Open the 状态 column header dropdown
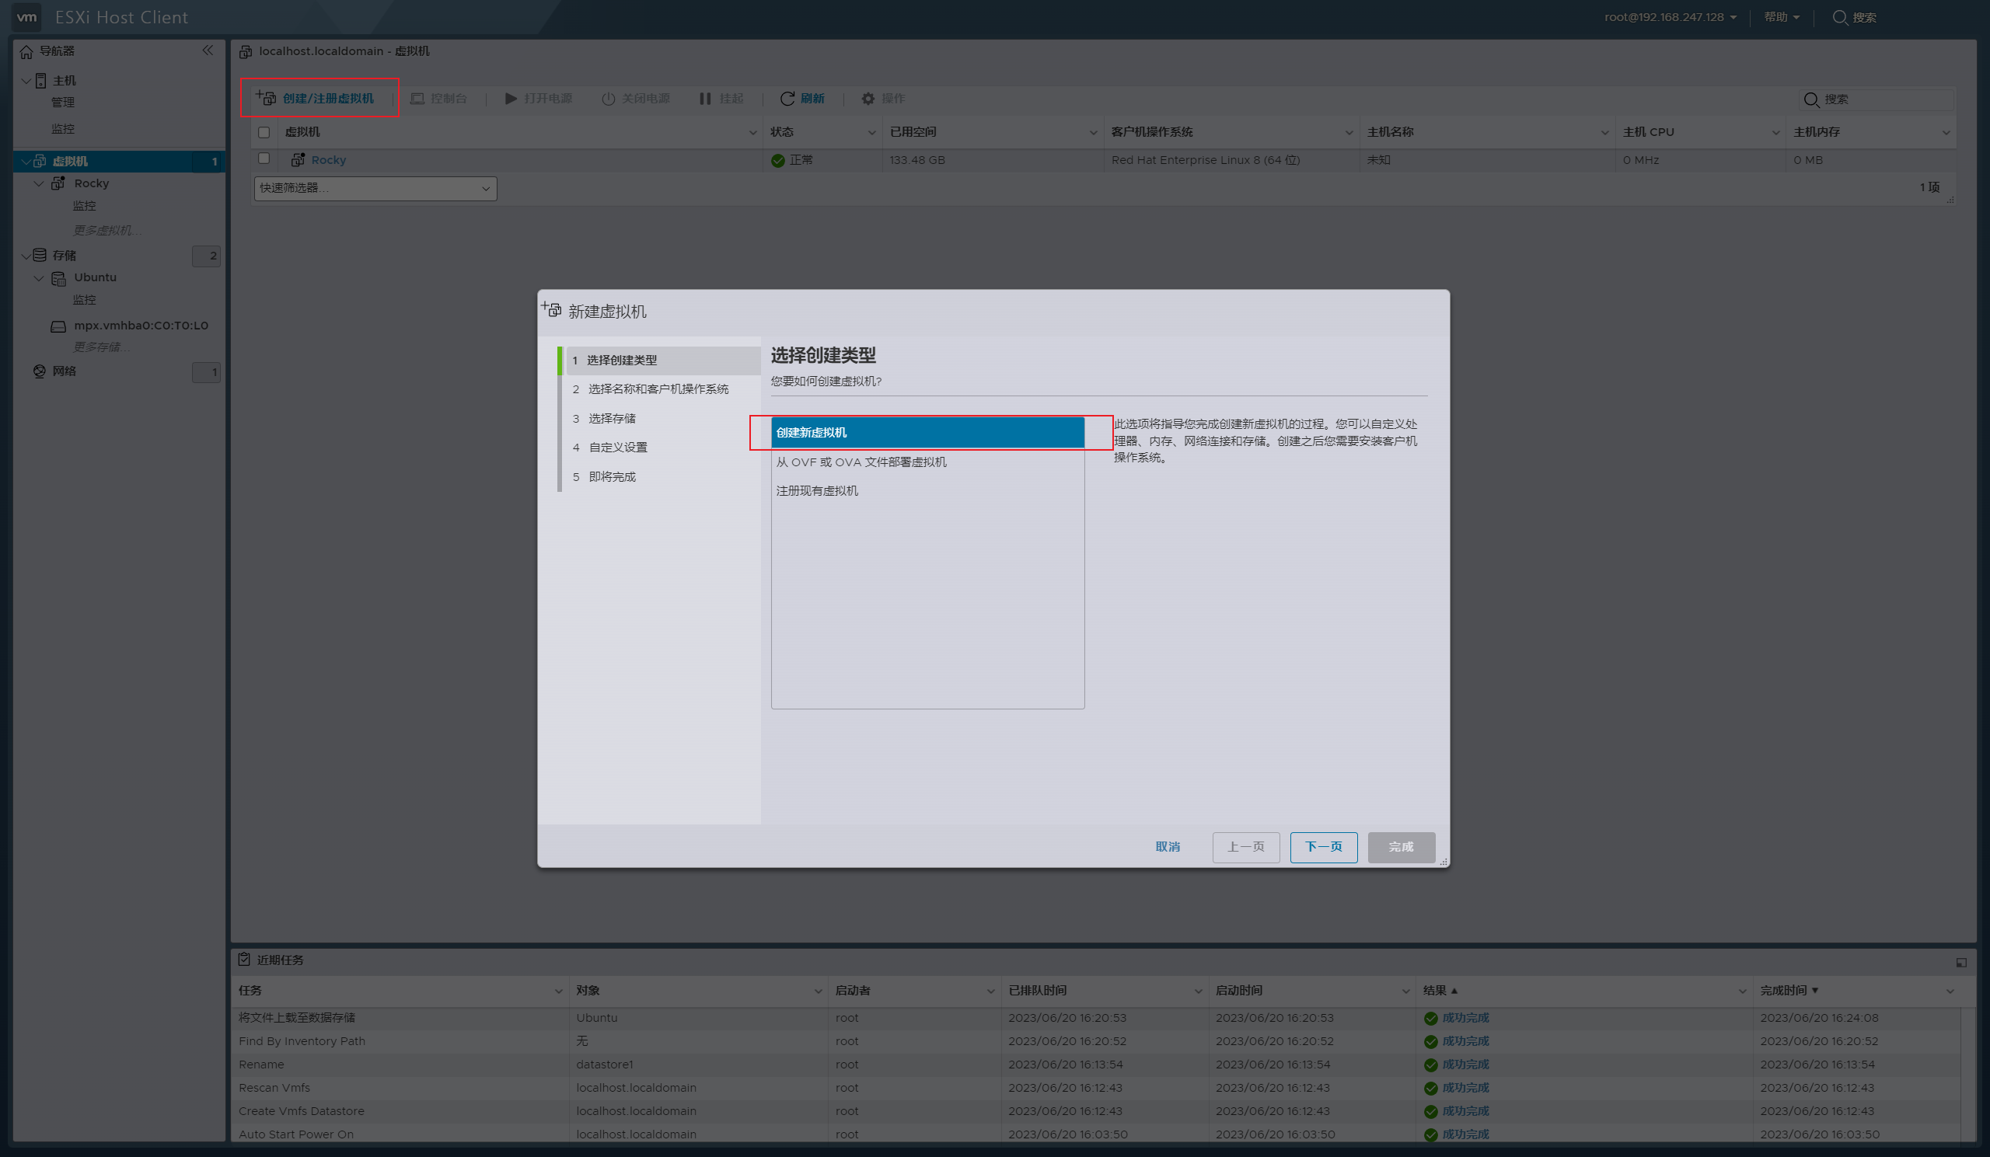This screenshot has width=1990, height=1157. [x=872, y=133]
